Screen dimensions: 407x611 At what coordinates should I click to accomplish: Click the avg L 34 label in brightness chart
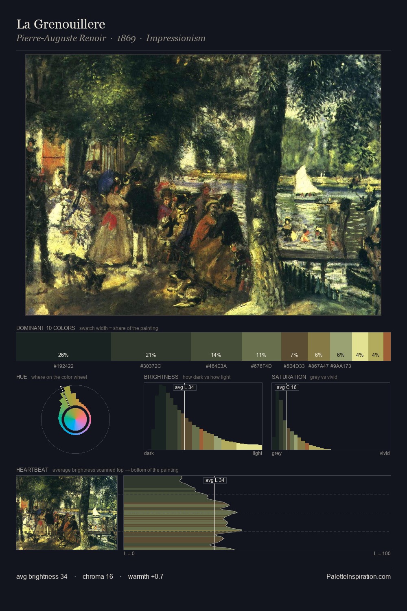(x=184, y=387)
